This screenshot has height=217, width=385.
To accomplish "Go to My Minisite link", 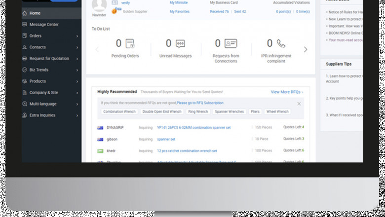I will (x=178, y=2).
